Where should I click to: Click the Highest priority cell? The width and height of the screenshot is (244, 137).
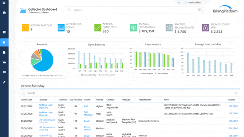click(x=100, y=107)
